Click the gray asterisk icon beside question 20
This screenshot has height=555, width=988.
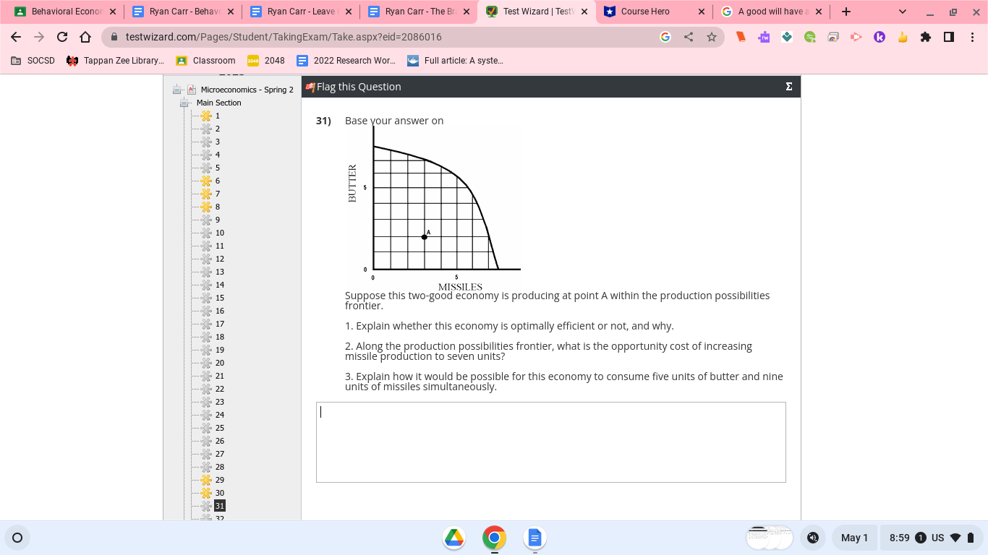[206, 363]
